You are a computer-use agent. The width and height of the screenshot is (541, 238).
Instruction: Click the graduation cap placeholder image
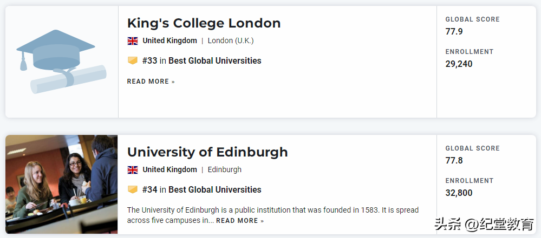point(61,62)
